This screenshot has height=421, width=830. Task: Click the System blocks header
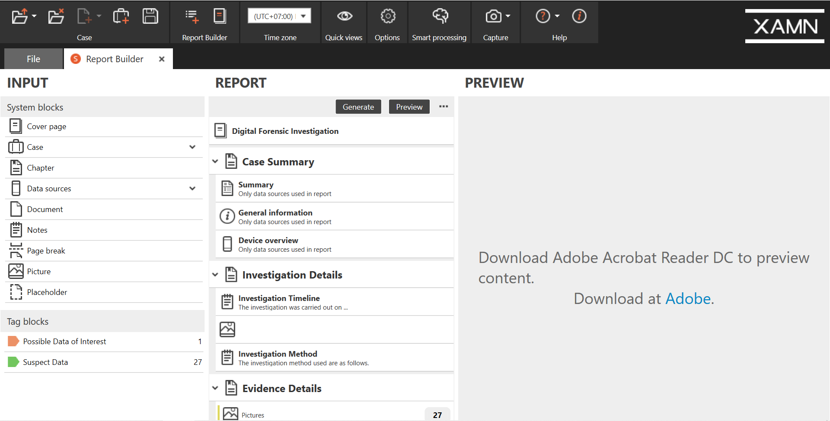tap(102, 107)
